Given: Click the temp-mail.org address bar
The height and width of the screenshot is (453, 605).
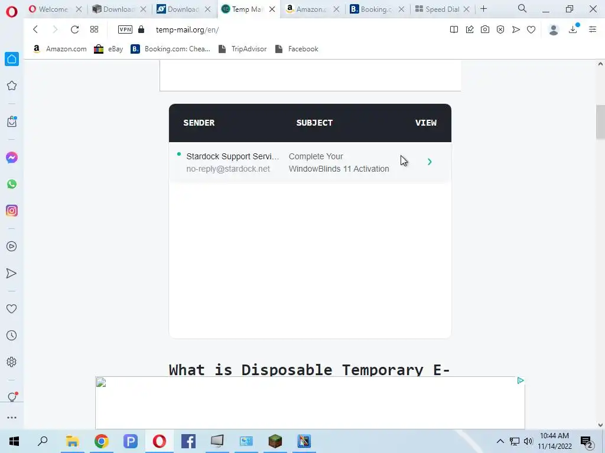Looking at the screenshot, I should pos(187,29).
